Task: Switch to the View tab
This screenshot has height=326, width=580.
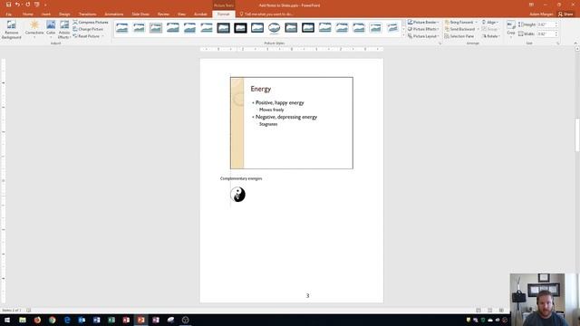Action: (x=181, y=14)
